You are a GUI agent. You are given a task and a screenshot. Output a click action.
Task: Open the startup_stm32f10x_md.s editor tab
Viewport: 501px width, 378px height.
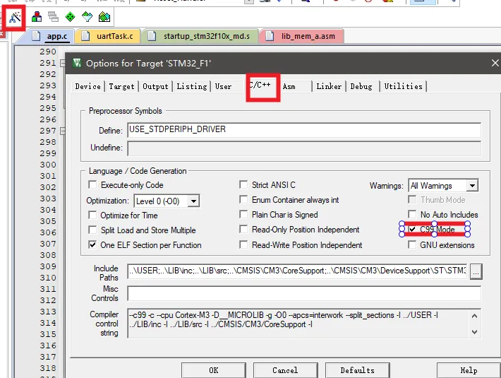(200, 36)
